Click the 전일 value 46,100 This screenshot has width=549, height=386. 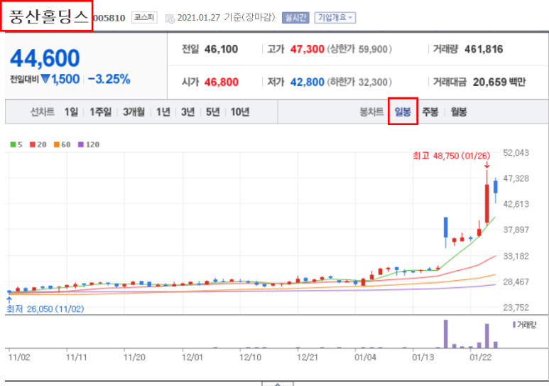tap(221, 49)
